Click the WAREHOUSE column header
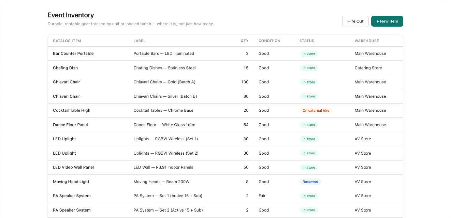This screenshot has height=218, width=451. pos(367,41)
